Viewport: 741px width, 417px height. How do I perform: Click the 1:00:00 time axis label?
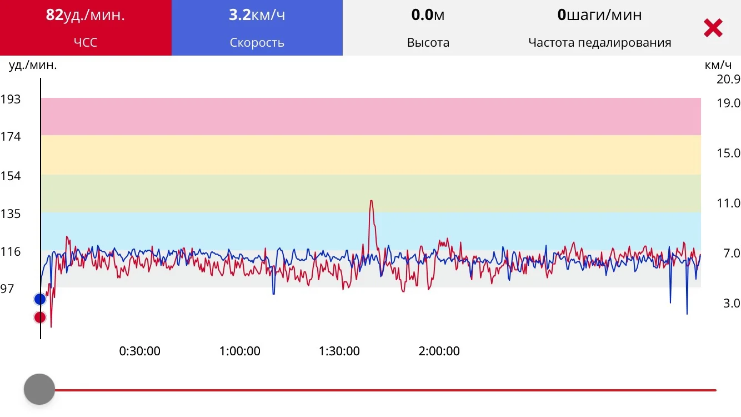coord(240,351)
